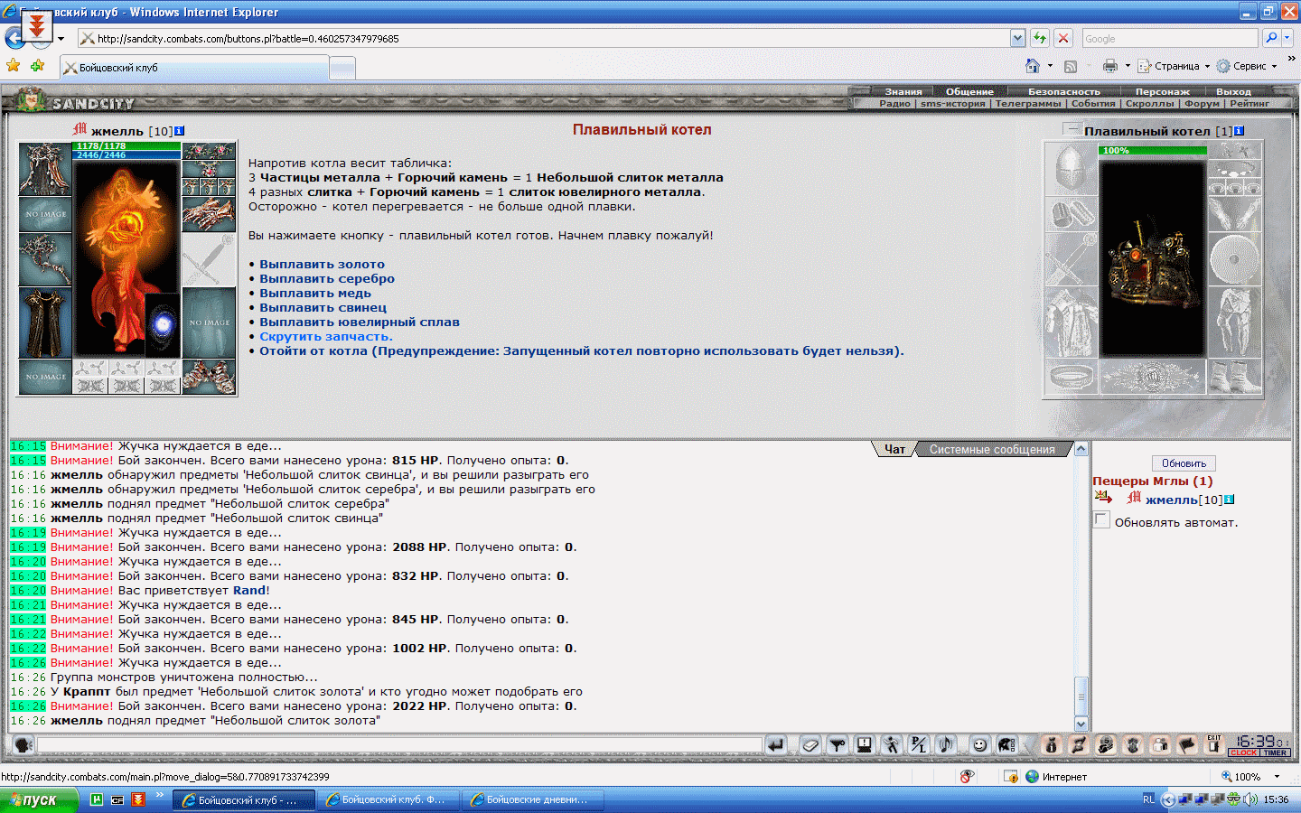The height and width of the screenshot is (813, 1301).
Task: Open Страница menu dropdown
Action: 1173,66
